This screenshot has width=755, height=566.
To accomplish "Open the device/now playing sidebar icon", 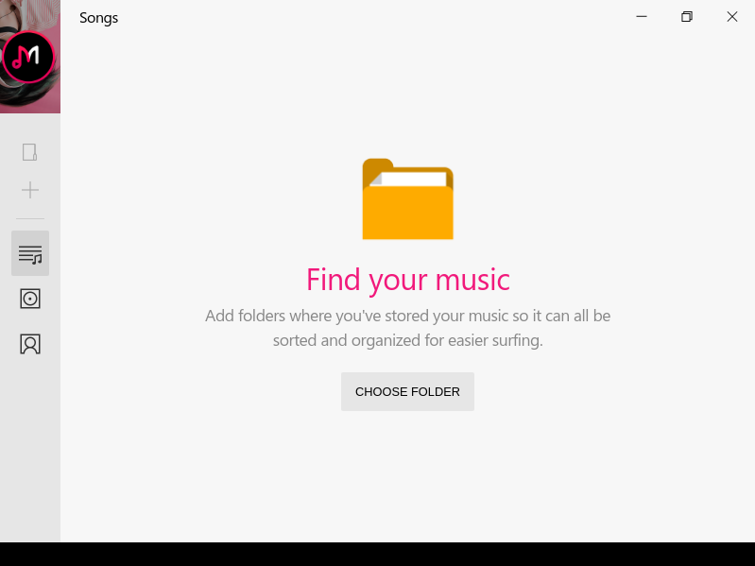I will 30,152.
